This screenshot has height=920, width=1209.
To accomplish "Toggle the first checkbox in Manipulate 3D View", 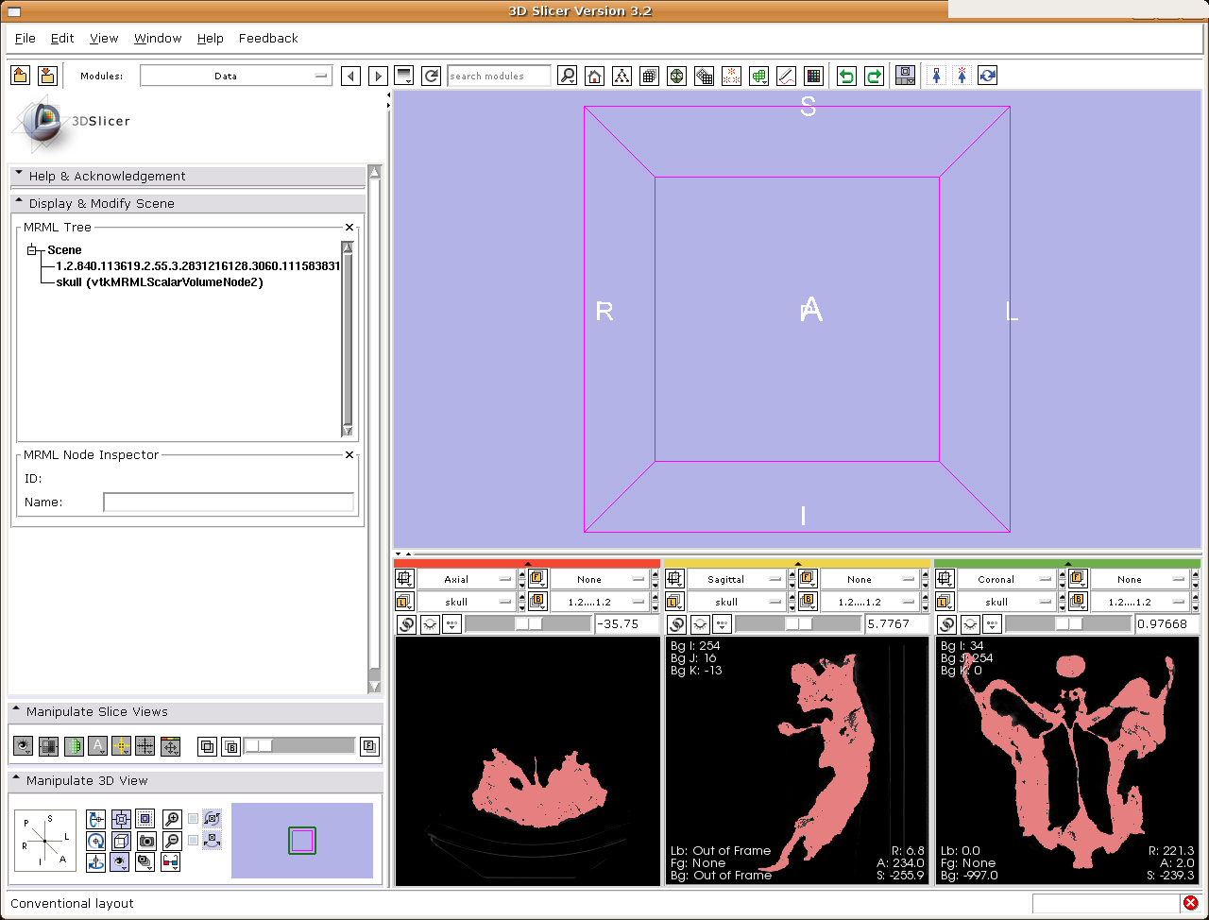I will (194, 819).
